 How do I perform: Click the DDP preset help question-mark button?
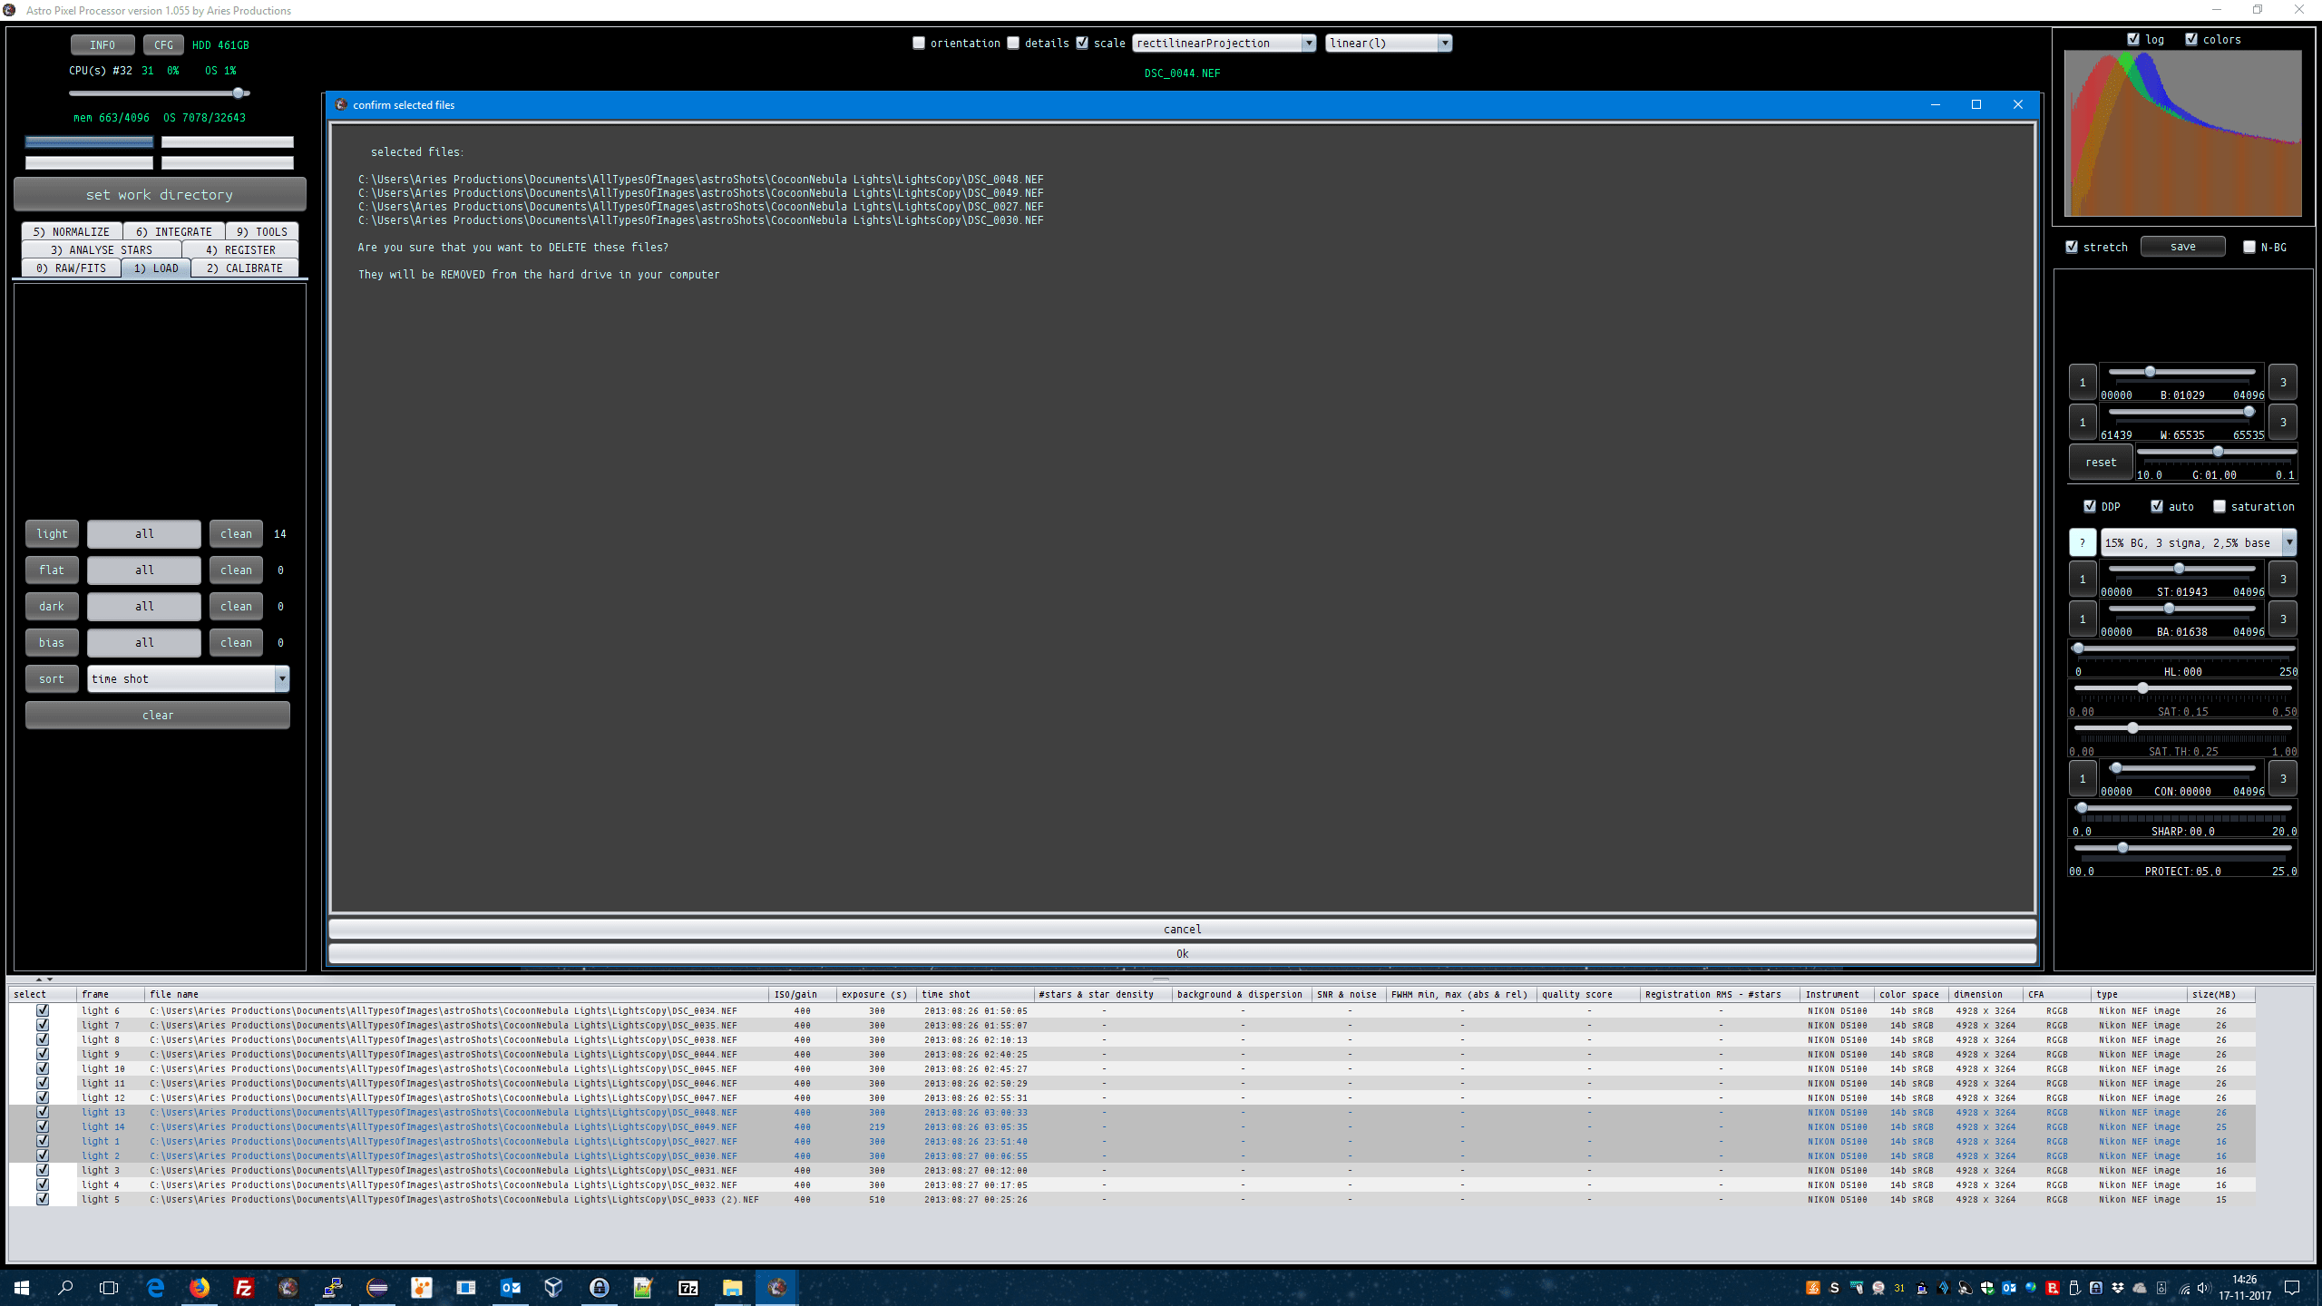coord(2082,542)
